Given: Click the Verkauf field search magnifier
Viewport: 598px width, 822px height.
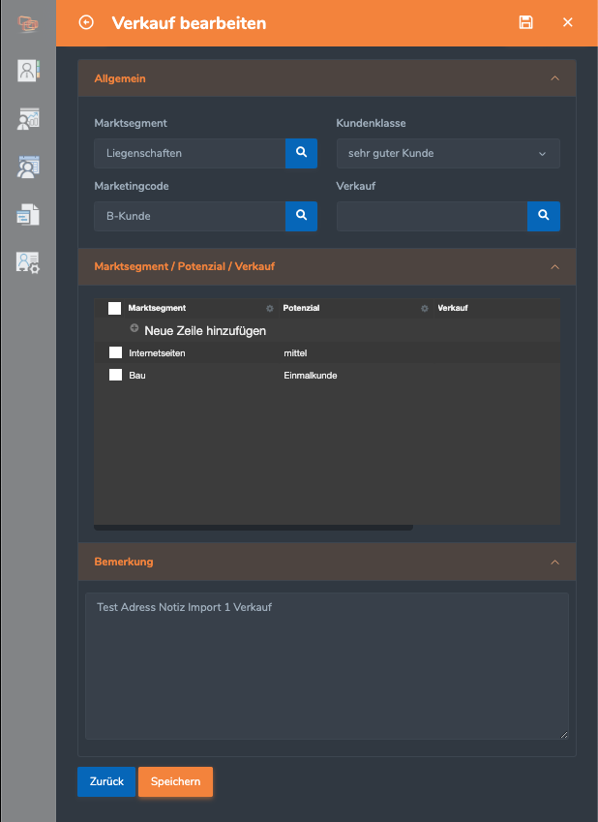Looking at the screenshot, I should coord(543,216).
